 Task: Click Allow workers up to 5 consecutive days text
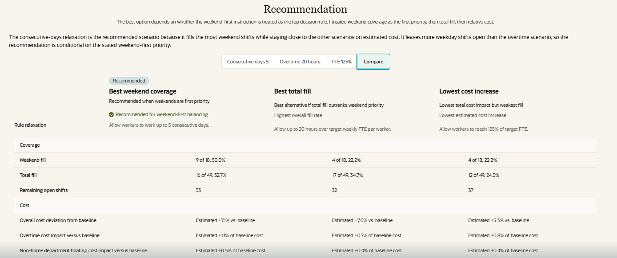[159, 125]
